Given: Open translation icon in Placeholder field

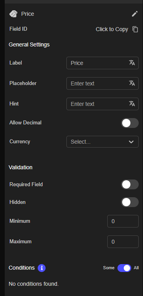Looking at the screenshot, I should (x=132, y=83).
